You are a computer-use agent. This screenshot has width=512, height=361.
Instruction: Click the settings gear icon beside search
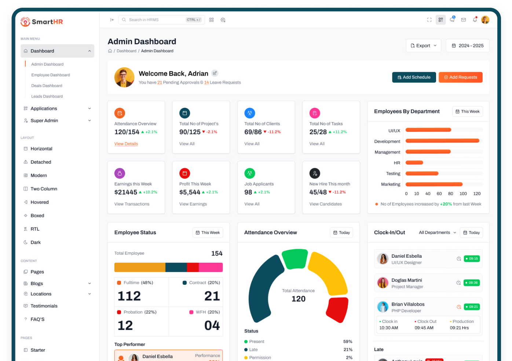point(223,20)
